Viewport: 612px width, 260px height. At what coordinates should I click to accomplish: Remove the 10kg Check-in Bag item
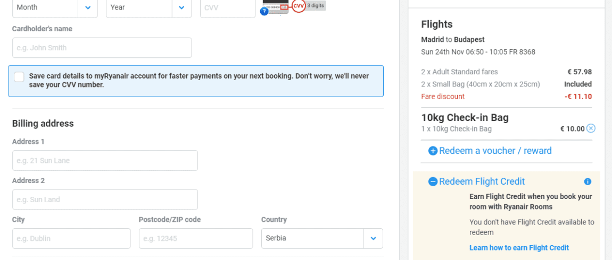point(591,128)
